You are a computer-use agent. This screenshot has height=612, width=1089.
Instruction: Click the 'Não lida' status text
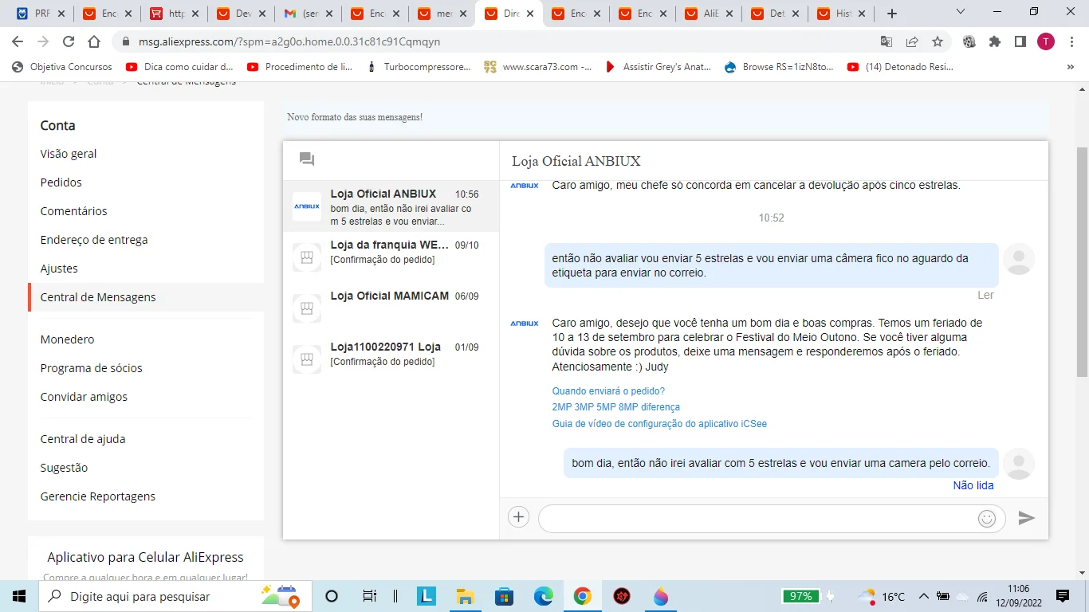973,485
